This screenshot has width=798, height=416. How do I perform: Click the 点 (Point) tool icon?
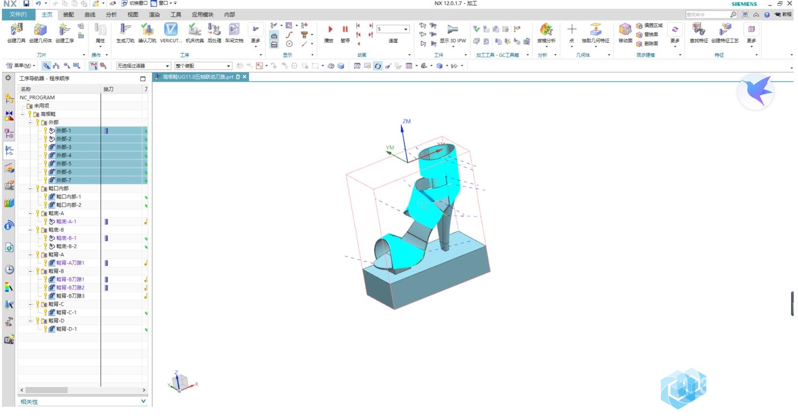click(x=572, y=33)
